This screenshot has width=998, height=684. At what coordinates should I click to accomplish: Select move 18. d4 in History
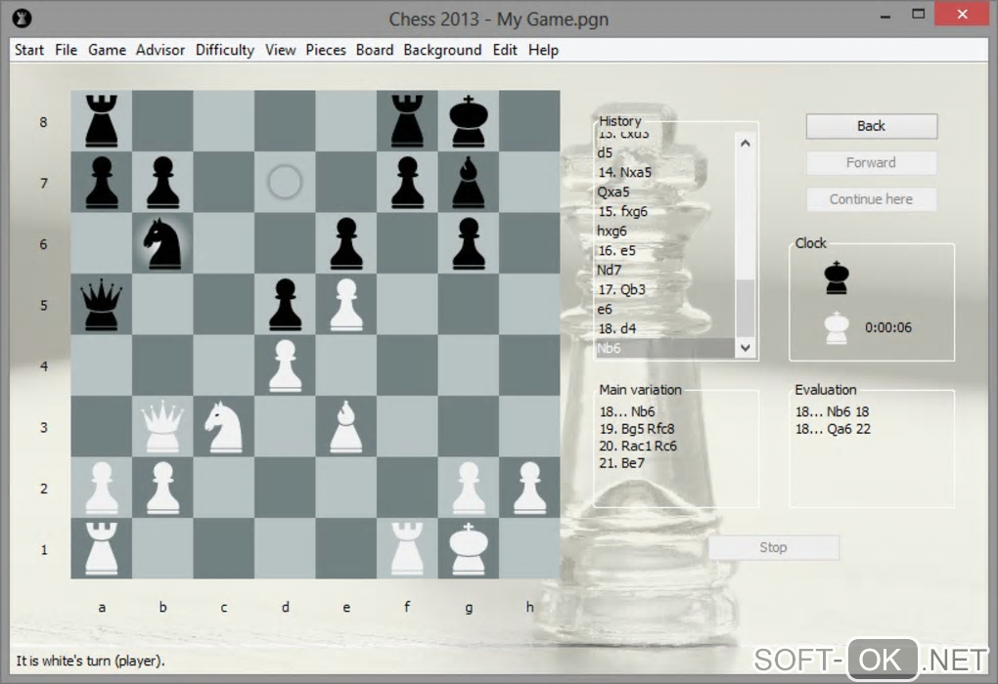tap(665, 328)
